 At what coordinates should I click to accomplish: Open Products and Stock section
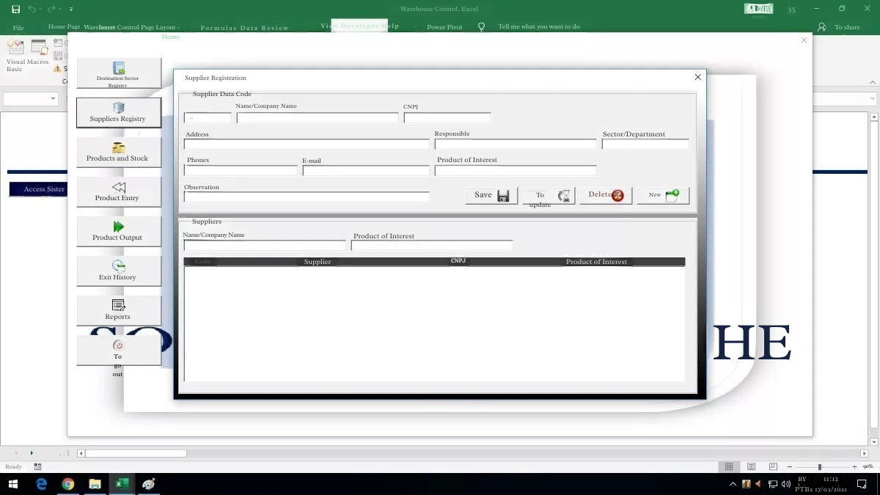pos(119,152)
